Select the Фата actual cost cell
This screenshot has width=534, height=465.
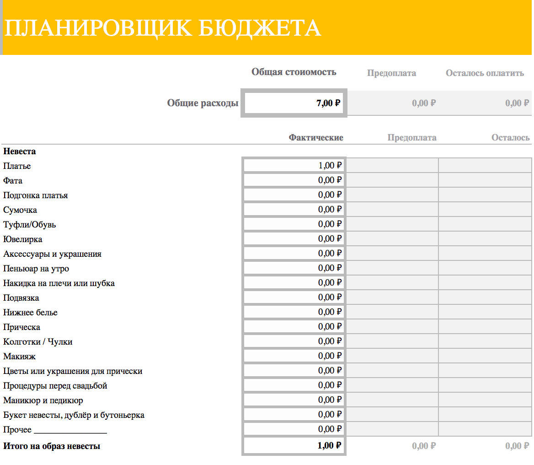[294, 180]
